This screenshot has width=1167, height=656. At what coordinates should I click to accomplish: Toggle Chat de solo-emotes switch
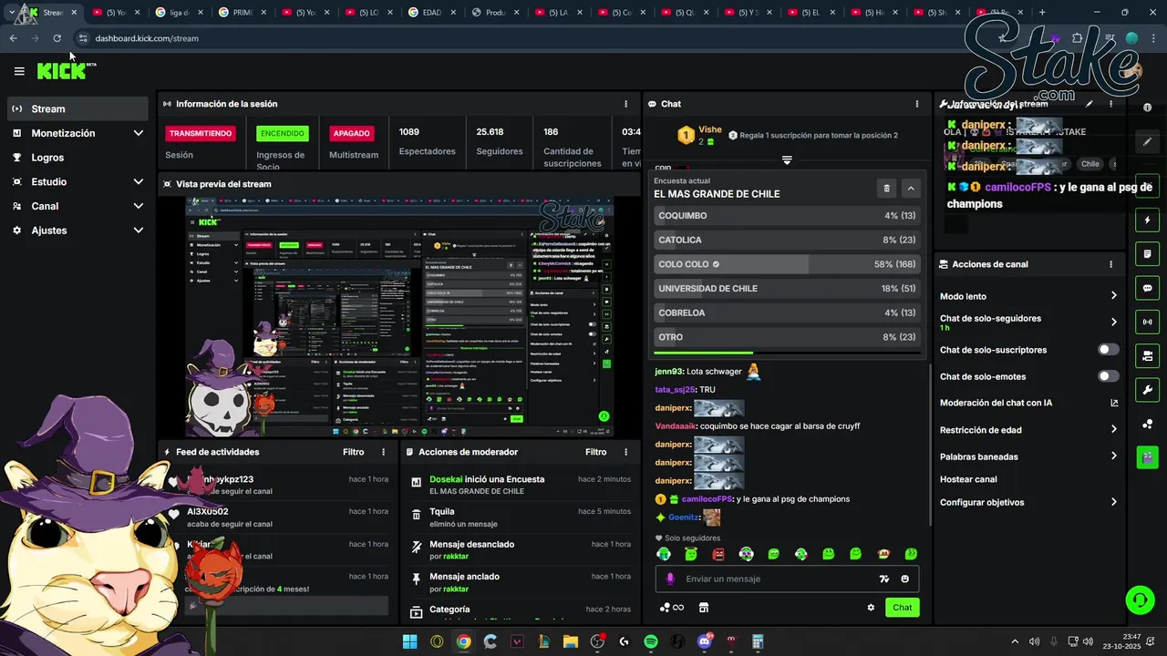[1108, 376]
